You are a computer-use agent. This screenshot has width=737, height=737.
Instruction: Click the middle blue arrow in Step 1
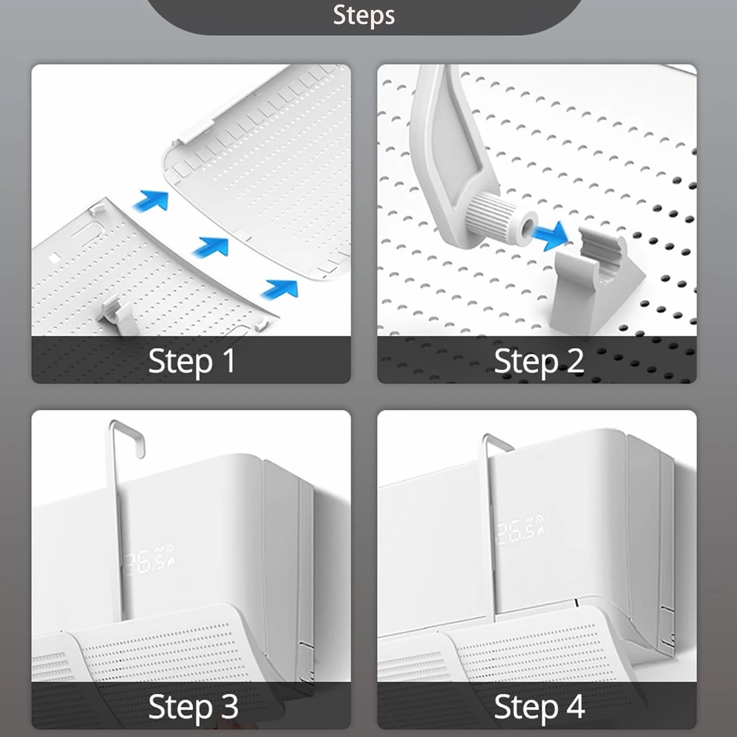point(211,247)
